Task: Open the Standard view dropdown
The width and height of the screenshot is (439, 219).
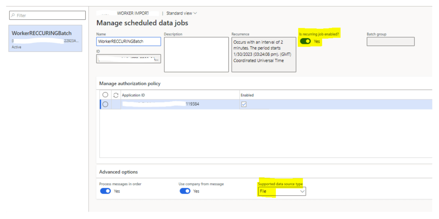Action: coord(182,13)
